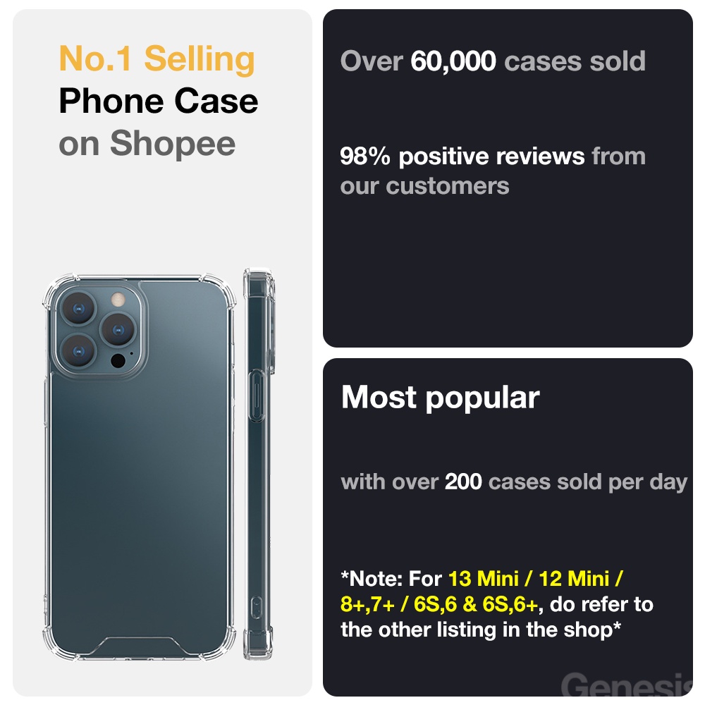Click the "Over 60,000 cases sold" text

coord(493,61)
